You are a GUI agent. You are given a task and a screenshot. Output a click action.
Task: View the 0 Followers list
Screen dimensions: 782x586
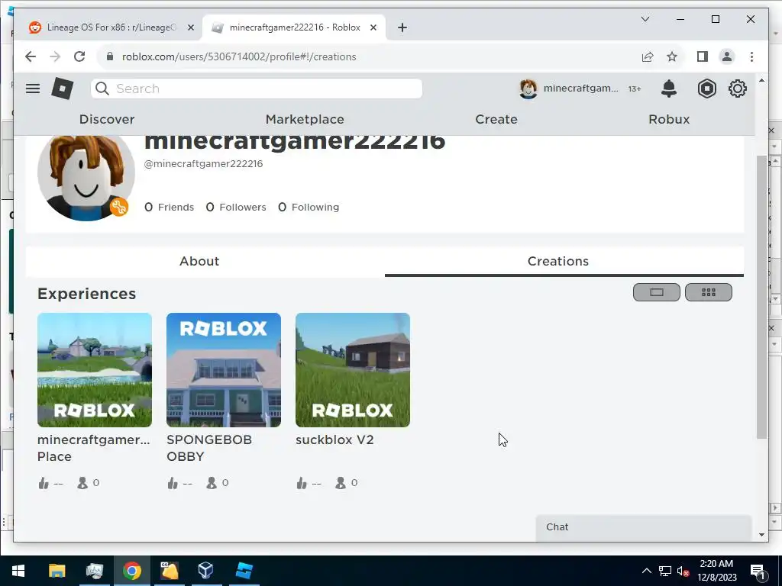pyautogui.click(x=236, y=208)
